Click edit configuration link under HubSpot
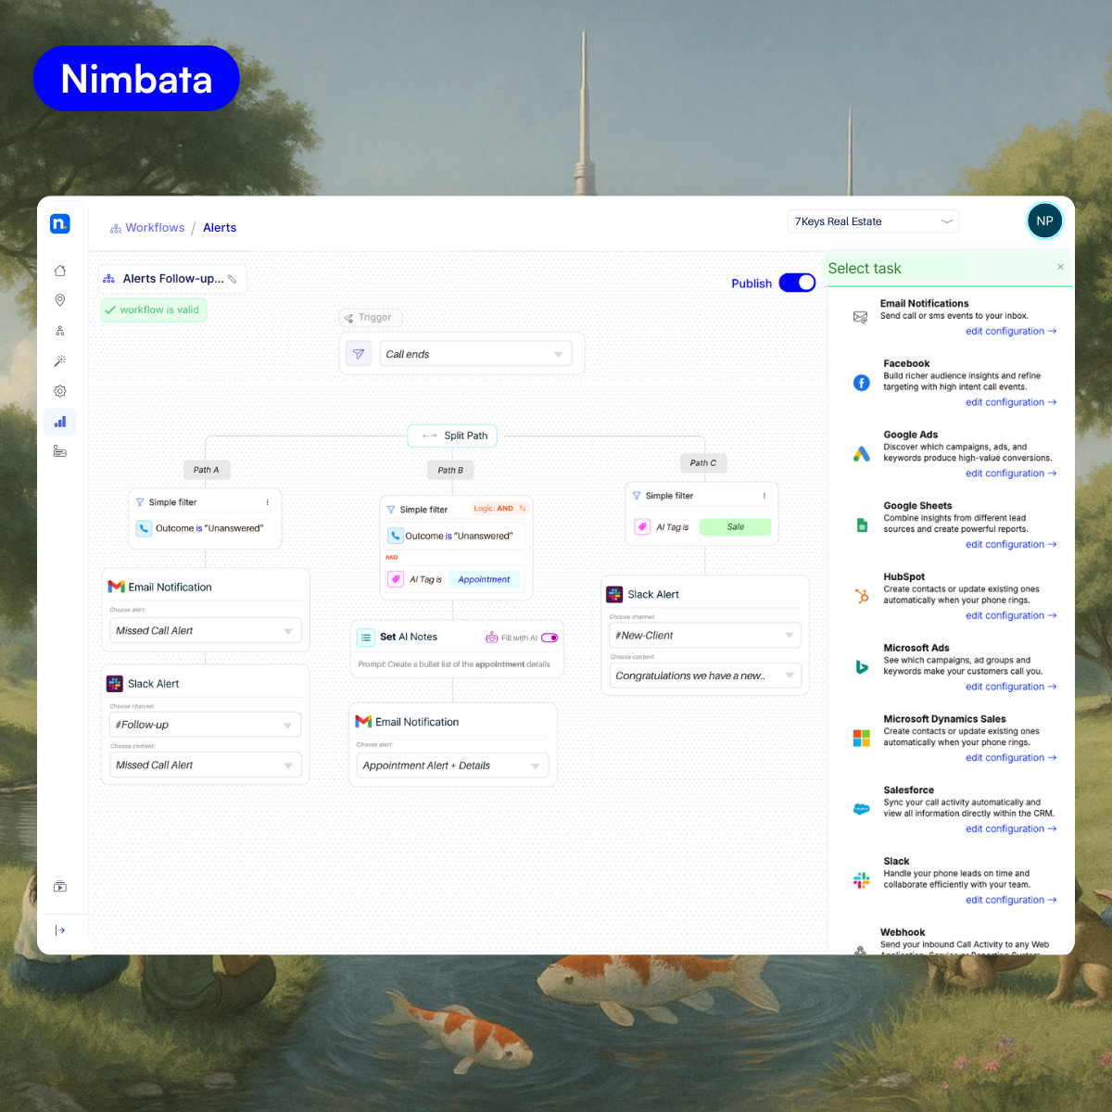The height and width of the screenshot is (1112, 1112). coord(1010,615)
